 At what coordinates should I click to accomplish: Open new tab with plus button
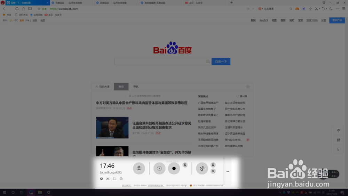pyautogui.click(x=231, y=3)
